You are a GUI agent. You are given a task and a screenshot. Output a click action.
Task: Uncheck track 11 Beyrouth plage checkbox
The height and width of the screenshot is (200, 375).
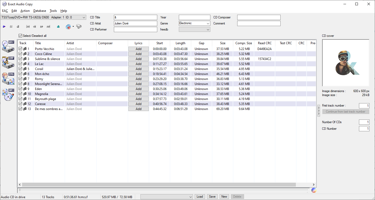pyautogui.click(x=21, y=99)
